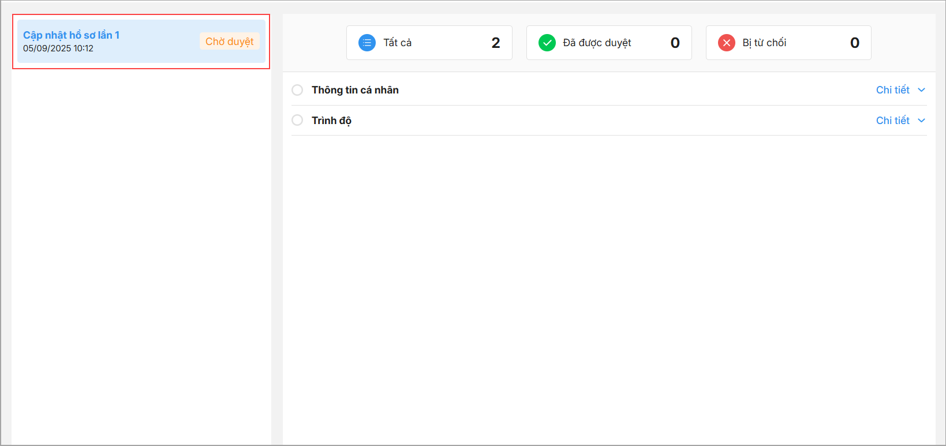Open the Chi tiết link for Thông tin cá nhân
This screenshot has height=446, width=946.
pyautogui.click(x=892, y=90)
